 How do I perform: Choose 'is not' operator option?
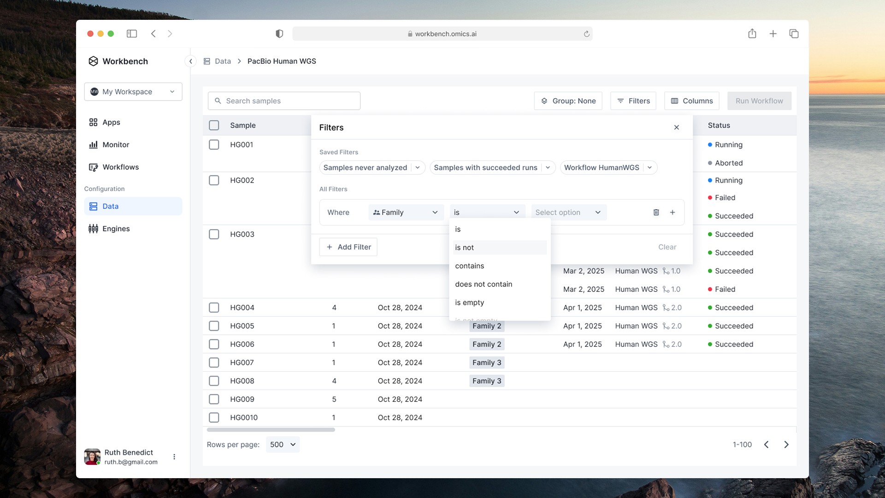click(x=500, y=248)
